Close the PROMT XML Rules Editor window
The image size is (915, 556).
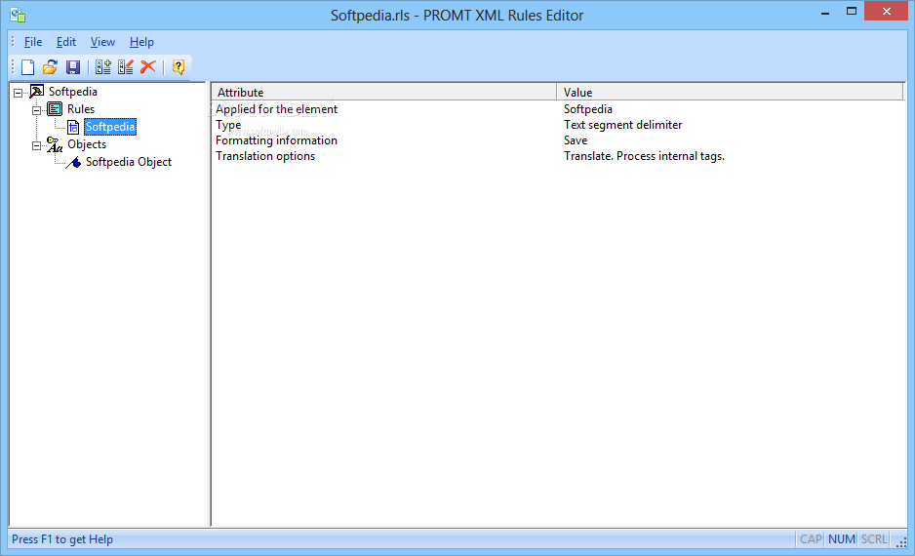tap(887, 11)
